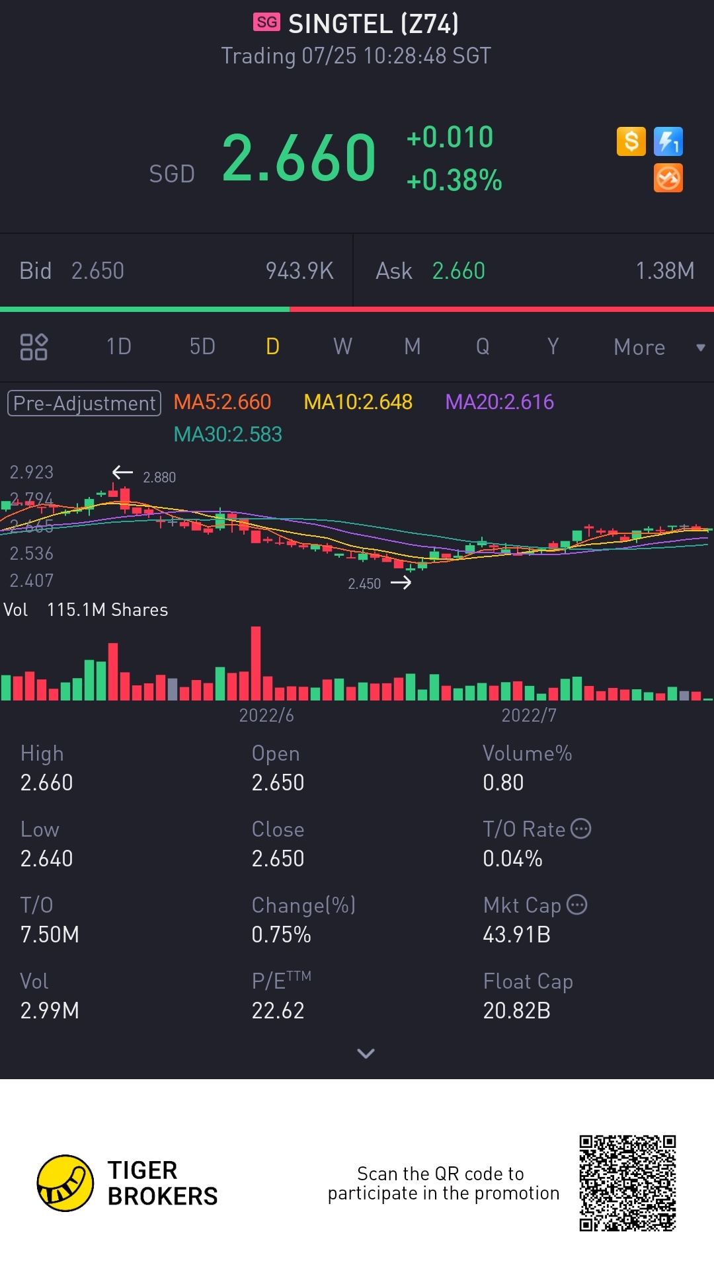
Task: Tap the 2022/6 date axis label
Action: (266, 715)
